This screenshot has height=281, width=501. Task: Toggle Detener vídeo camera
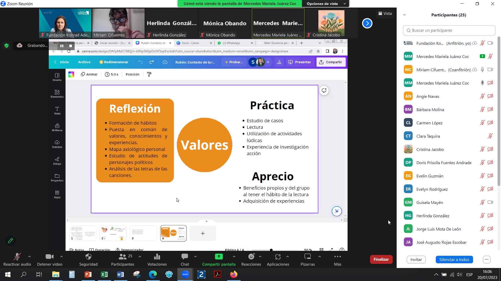[49, 257]
